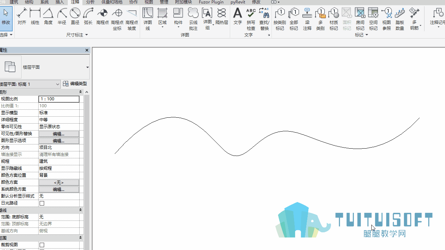
Task: Close the 属性 properties panel
Action: [x=87, y=50]
